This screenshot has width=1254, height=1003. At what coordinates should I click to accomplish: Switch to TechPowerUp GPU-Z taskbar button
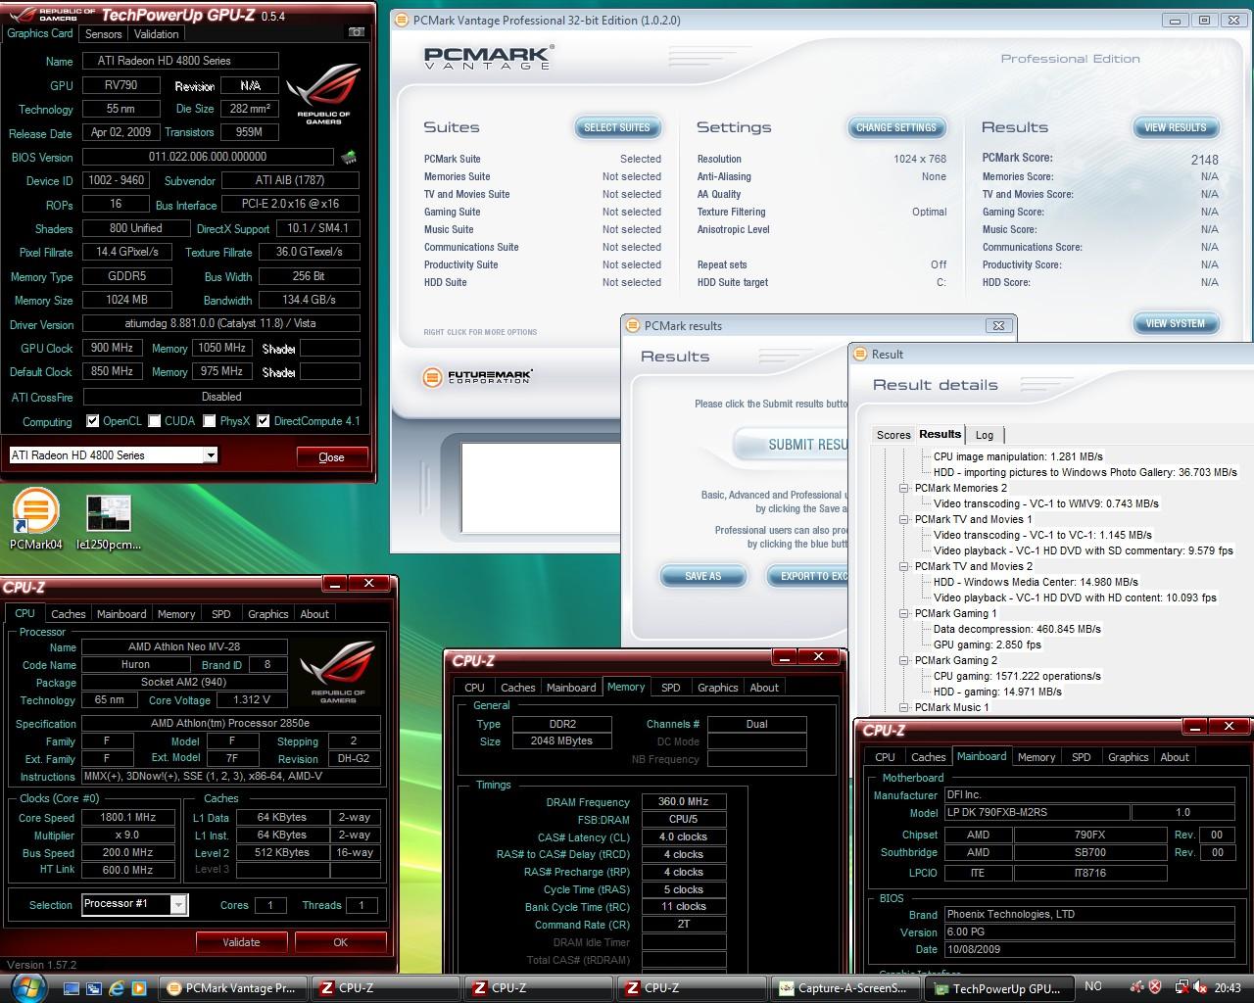coord(998,988)
